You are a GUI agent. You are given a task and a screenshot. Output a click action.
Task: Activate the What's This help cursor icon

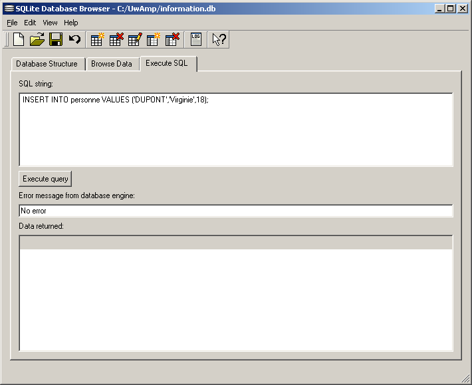[x=219, y=40]
